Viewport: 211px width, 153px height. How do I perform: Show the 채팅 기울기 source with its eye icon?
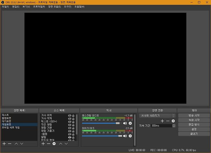69,131
